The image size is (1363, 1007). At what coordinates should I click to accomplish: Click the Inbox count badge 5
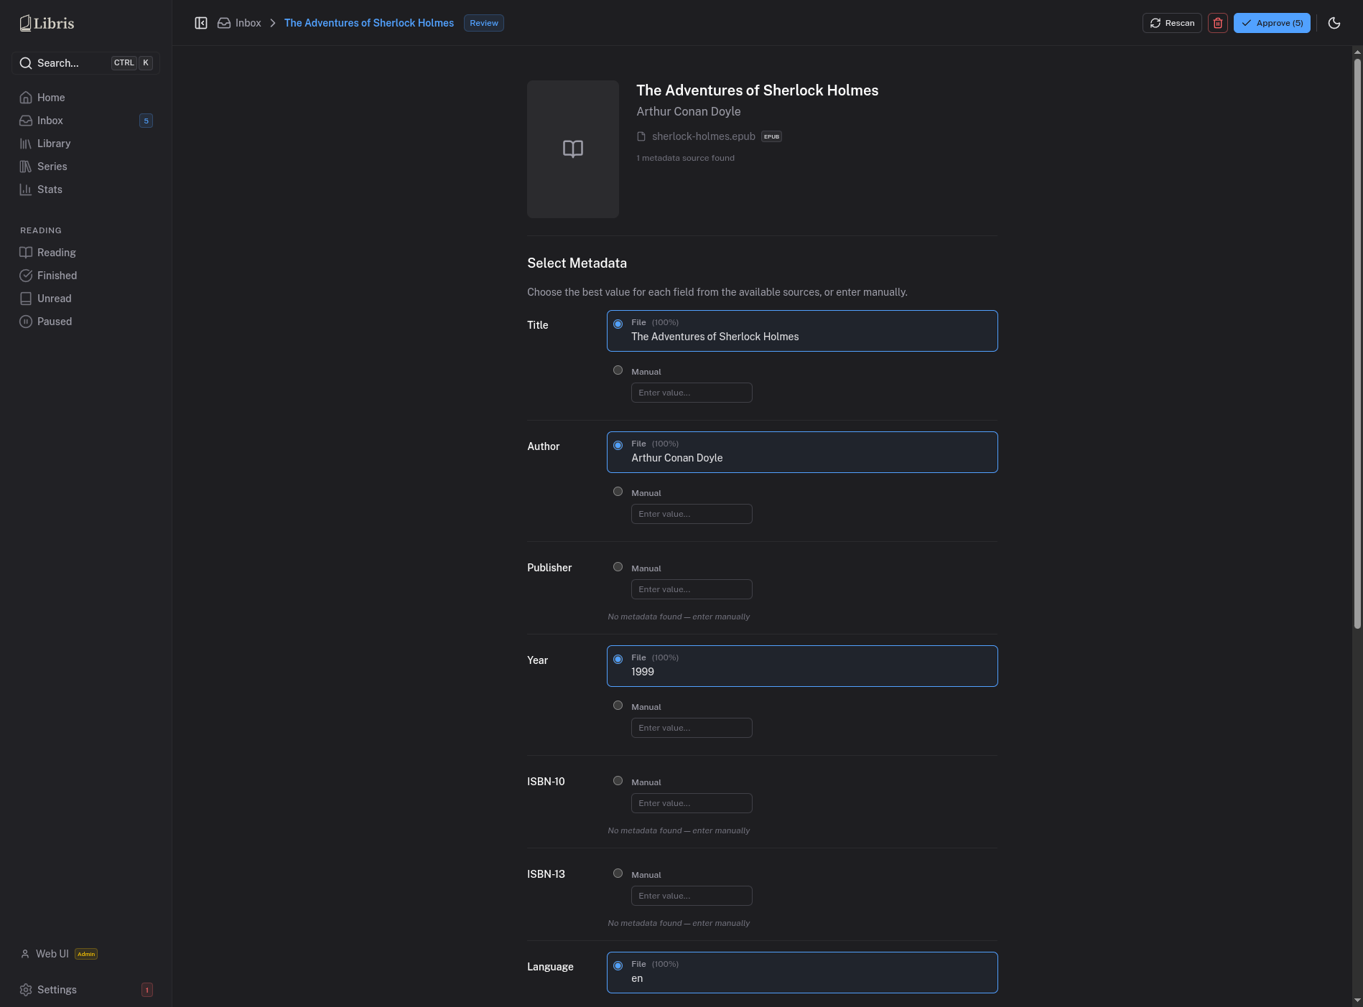(x=146, y=121)
